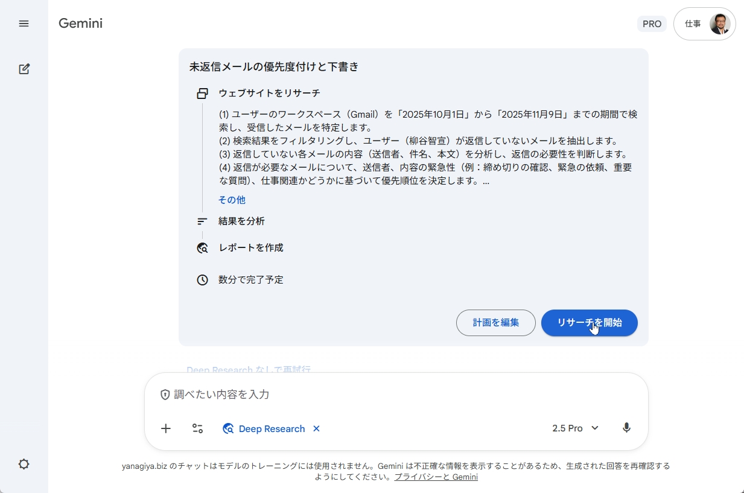This screenshot has height=493, width=744.
Task: Activate the microphone voice input
Action: (x=627, y=428)
